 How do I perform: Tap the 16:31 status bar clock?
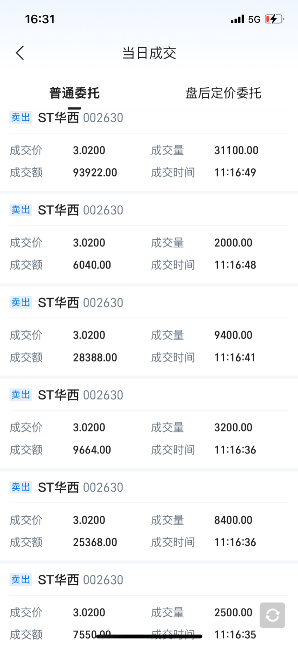(x=40, y=19)
